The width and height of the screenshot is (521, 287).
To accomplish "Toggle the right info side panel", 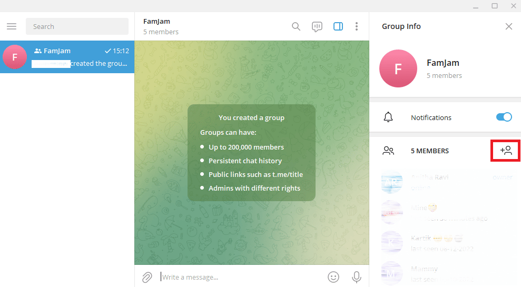I will point(338,26).
